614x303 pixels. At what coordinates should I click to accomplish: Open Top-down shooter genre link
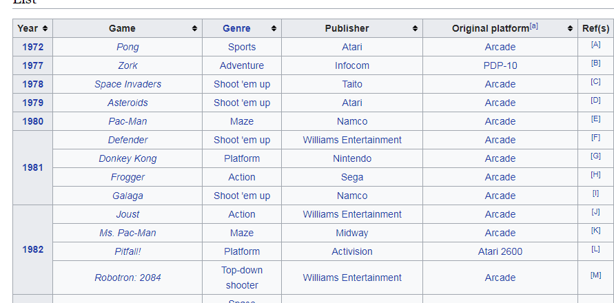tap(242, 277)
